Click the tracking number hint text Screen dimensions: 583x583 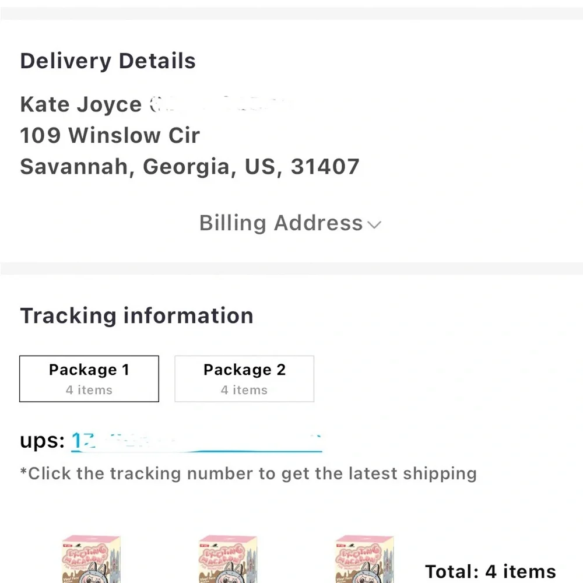248,473
